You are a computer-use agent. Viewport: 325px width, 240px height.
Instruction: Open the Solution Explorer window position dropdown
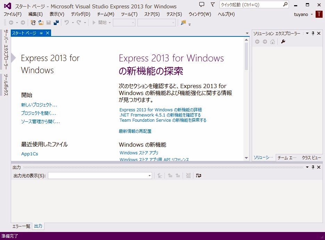pos(307,33)
